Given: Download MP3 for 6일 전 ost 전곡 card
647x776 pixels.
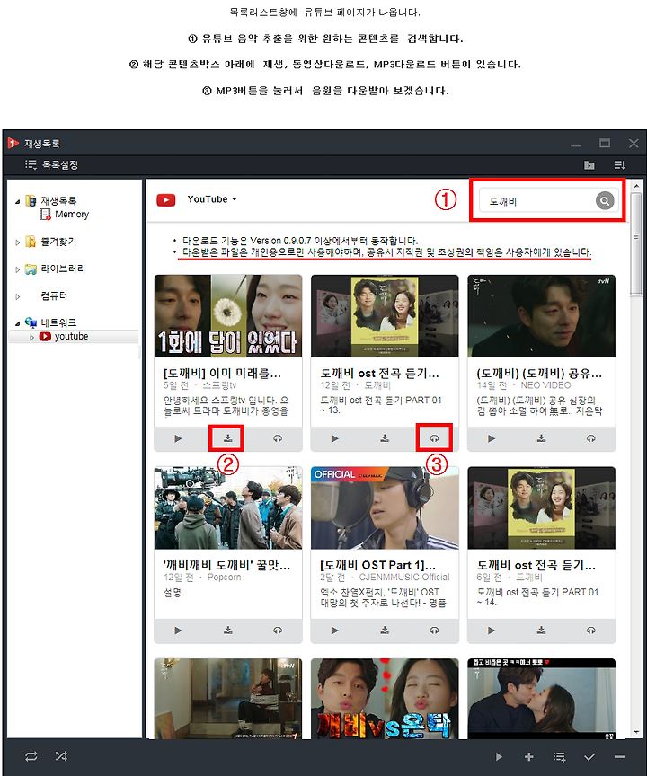Looking at the screenshot, I should pos(591,630).
